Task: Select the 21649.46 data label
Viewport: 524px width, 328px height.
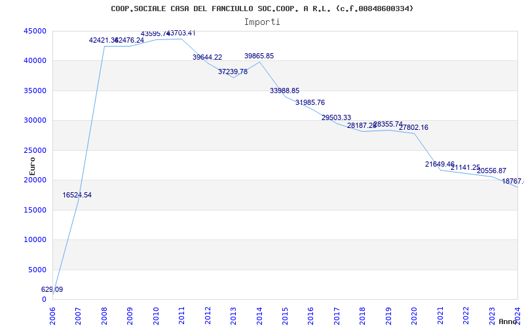Action: (440, 165)
